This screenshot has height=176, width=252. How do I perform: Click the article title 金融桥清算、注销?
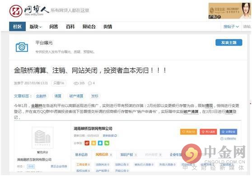click(90, 70)
